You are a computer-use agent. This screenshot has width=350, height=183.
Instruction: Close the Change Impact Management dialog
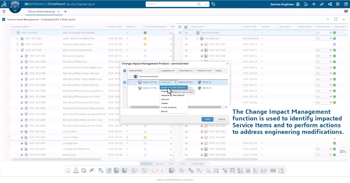(227, 64)
